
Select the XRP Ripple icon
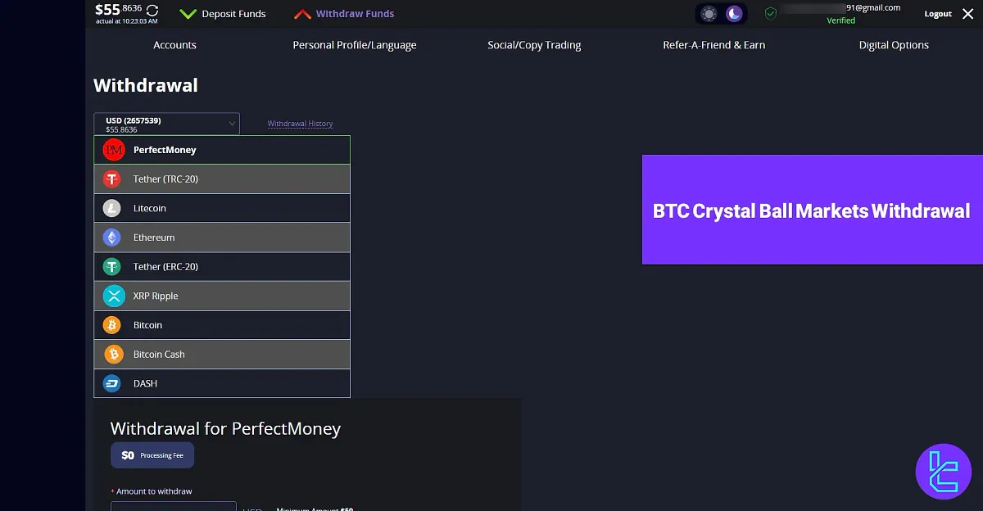point(112,296)
